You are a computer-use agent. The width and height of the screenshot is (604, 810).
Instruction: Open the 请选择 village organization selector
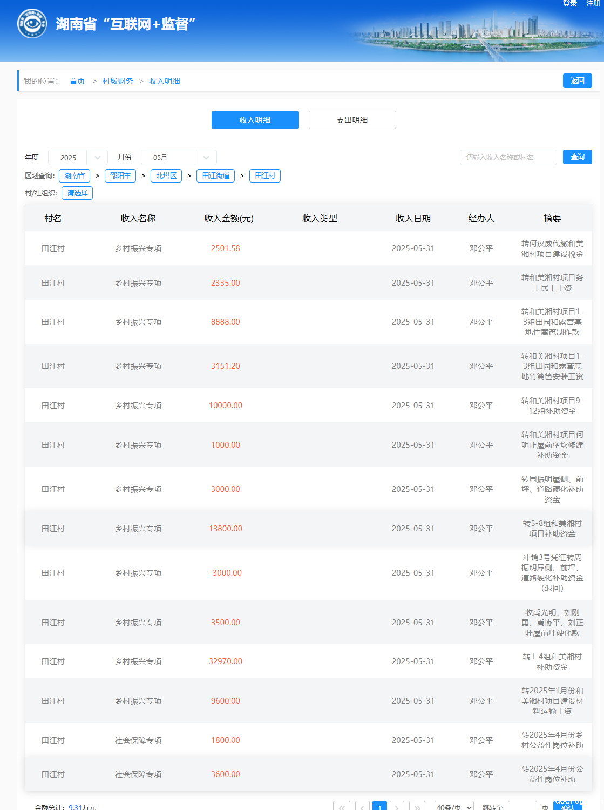pos(77,193)
